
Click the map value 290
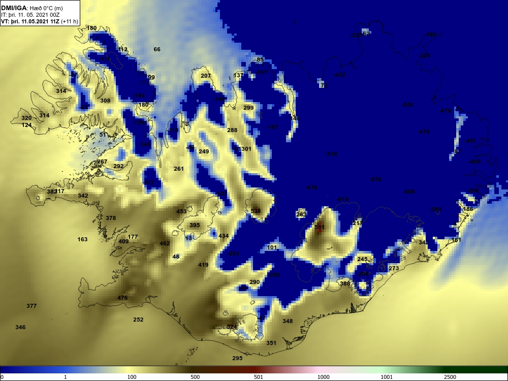click(x=255, y=282)
